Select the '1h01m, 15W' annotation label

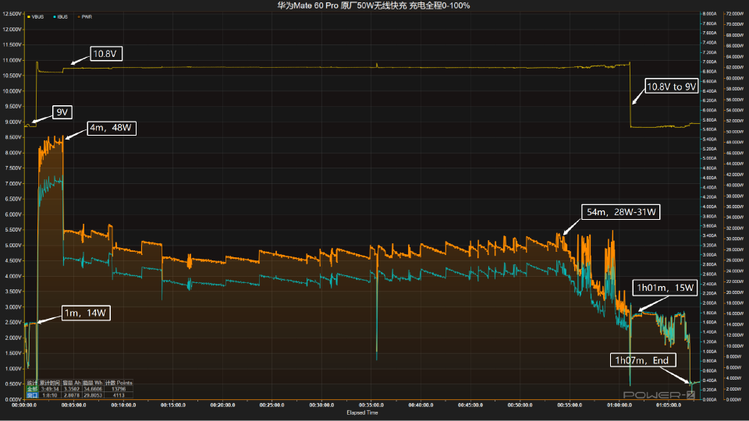pyautogui.click(x=662, y=288)
